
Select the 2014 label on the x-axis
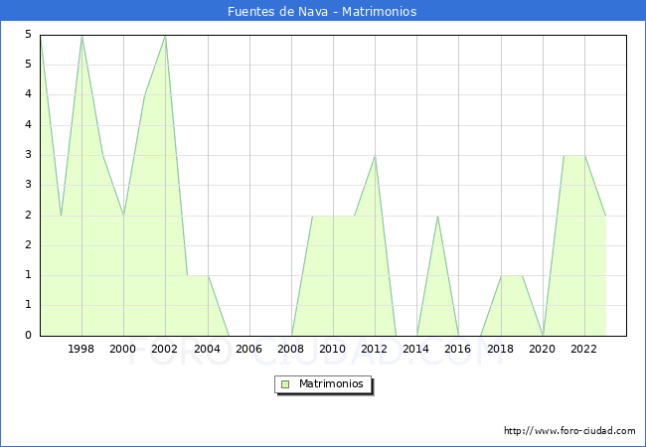point(416,349)
